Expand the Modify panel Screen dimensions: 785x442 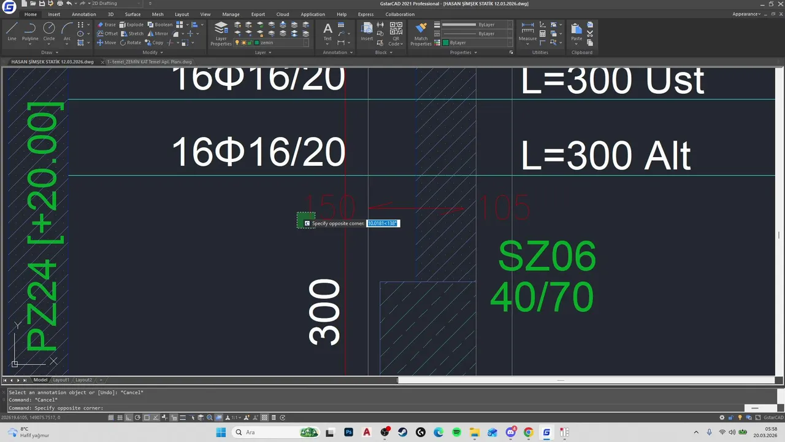[153, 53]
